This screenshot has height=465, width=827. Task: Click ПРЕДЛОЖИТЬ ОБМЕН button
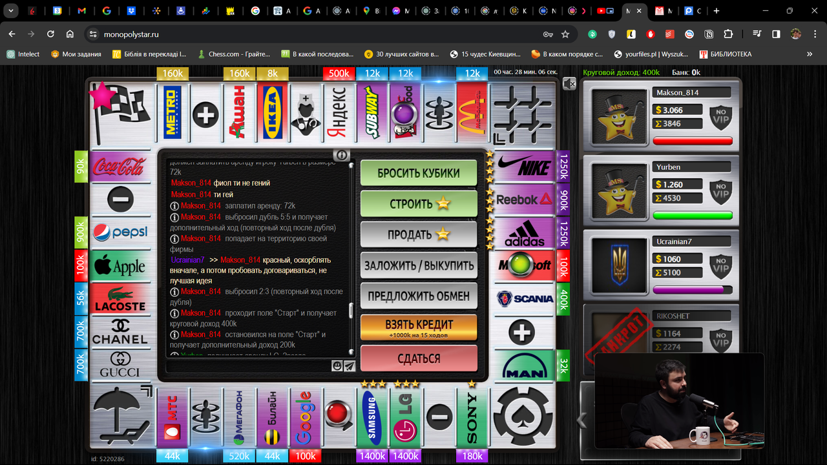coord(419,296)
